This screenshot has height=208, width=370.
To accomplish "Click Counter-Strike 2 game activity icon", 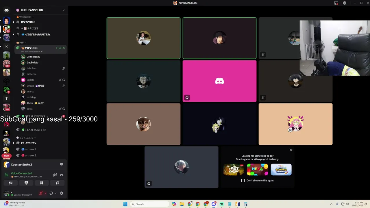I will pyautogui.click(x=7, y=165).
